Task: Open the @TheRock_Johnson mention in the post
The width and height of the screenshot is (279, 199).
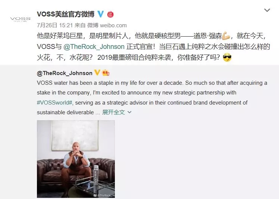Action: pyautogui.click(x=94, y=47)
